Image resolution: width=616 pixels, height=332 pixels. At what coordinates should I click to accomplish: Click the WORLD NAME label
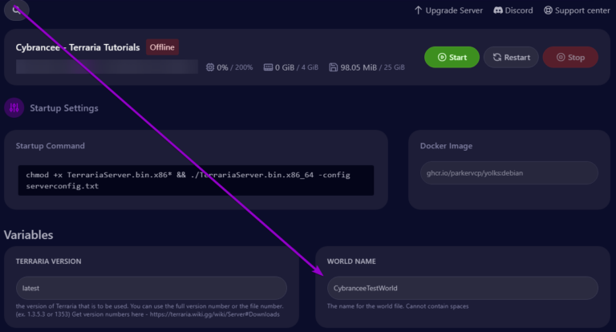[x=351, y=261]
